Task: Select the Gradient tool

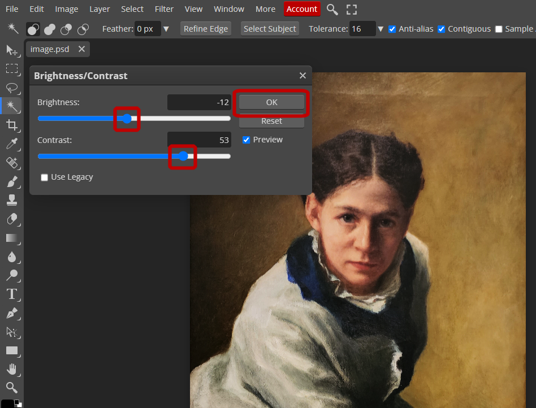Action: point(12,238)
